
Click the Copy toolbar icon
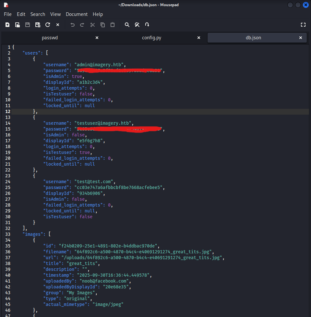(102, 25)
